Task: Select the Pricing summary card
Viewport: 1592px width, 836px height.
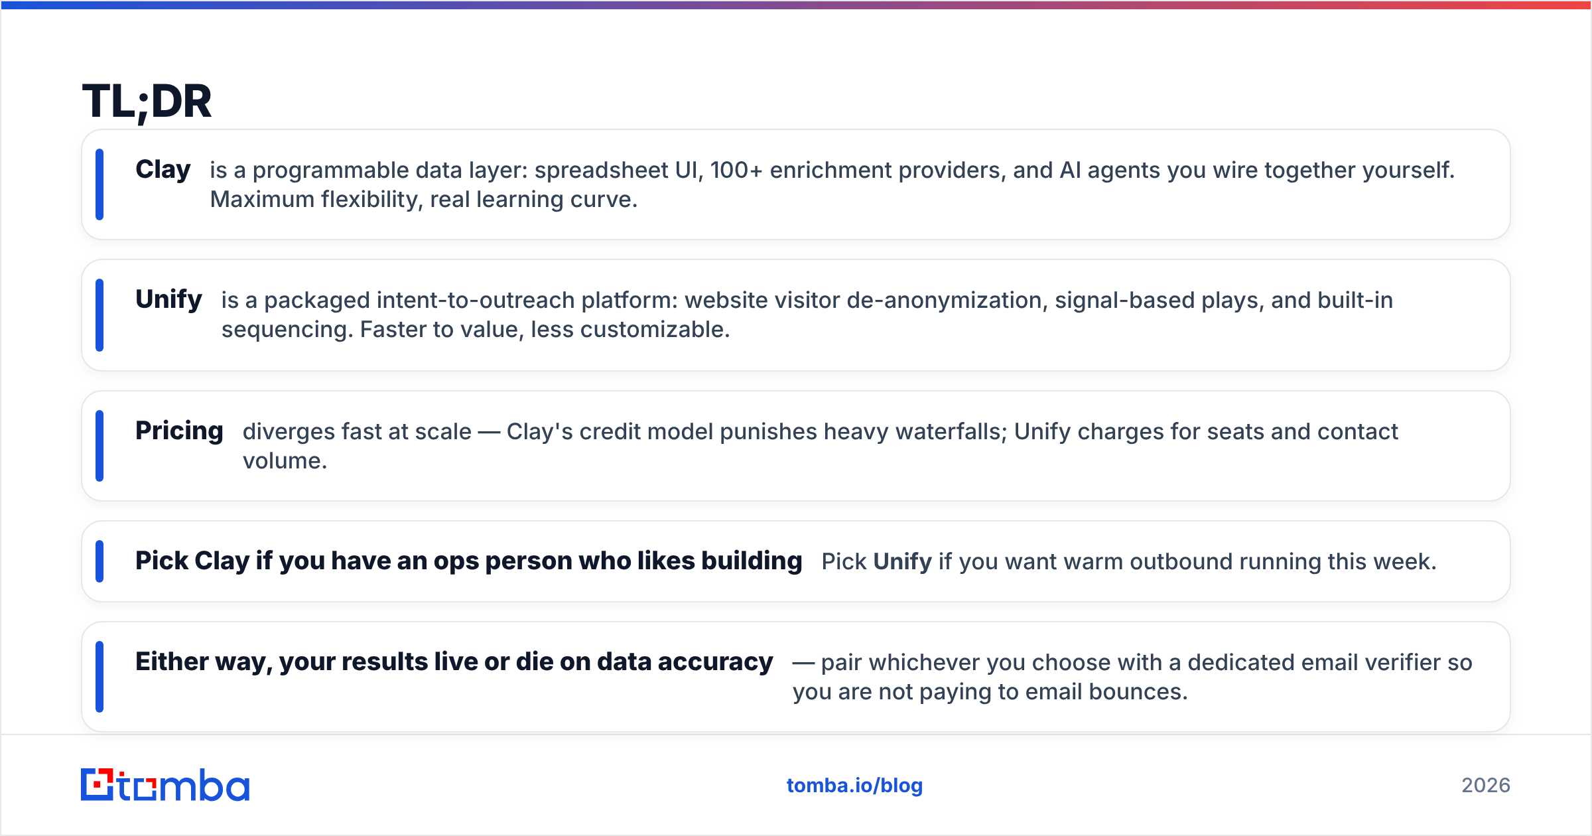Action: (796, 446)
